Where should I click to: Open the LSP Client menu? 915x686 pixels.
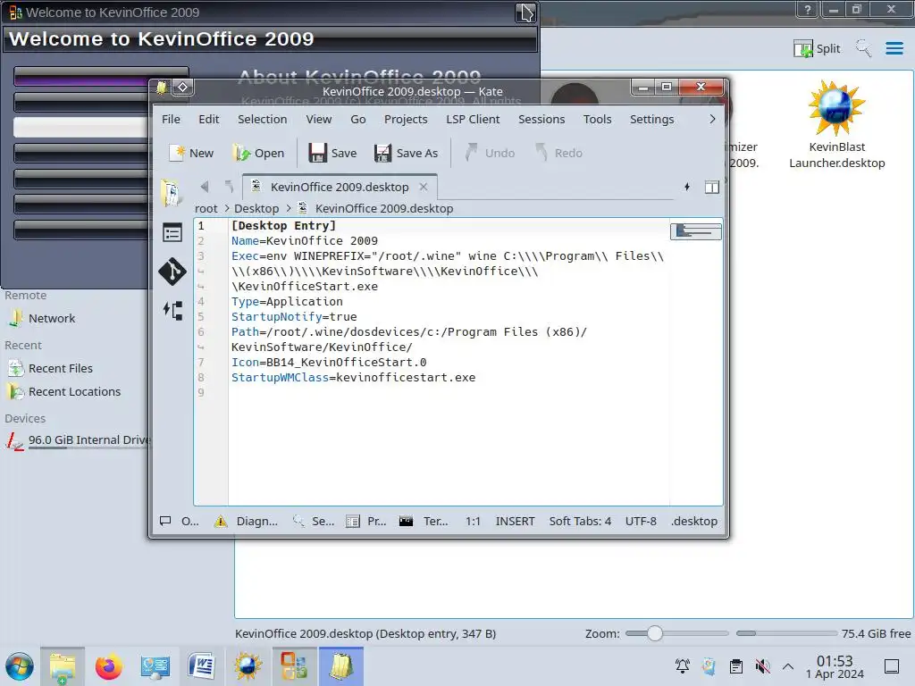[473, 119]
